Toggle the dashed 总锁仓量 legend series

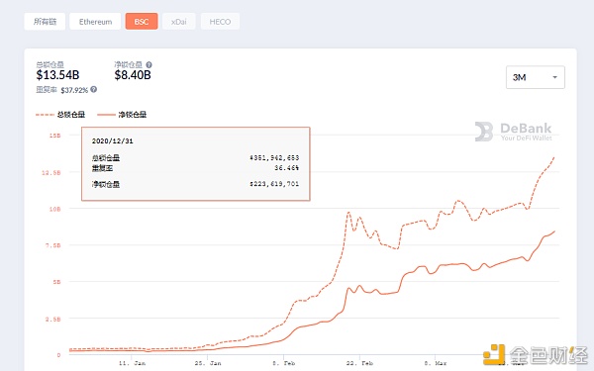pyautogui.click(x=60, y=115)
